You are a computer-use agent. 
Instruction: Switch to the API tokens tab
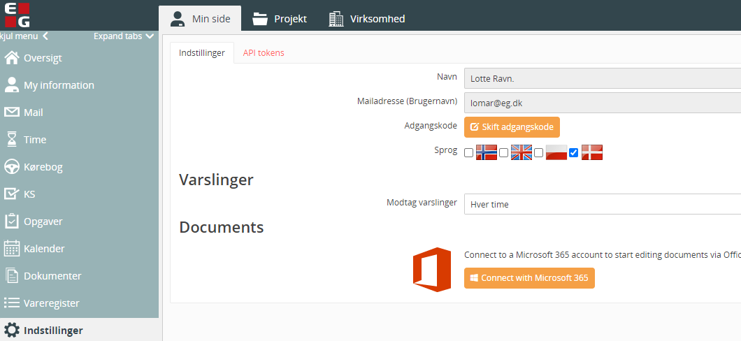tap(264, 53)
